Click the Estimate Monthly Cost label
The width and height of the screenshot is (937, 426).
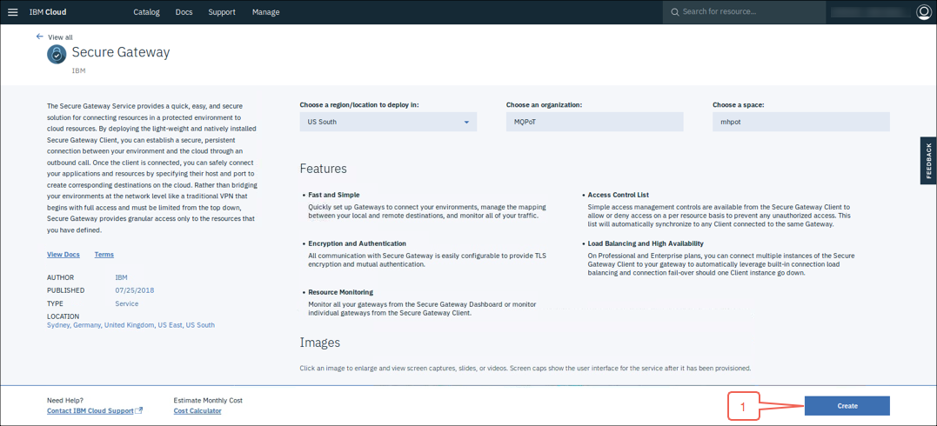click(208, 400)
